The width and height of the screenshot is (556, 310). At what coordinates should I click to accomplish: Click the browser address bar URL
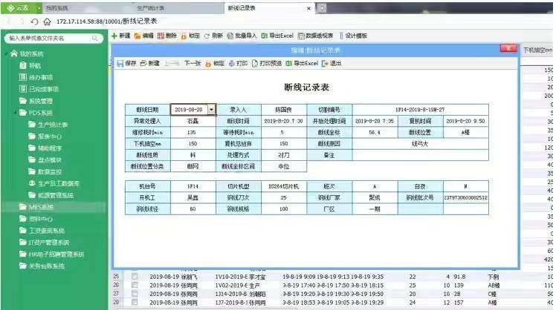click(107, 22)
